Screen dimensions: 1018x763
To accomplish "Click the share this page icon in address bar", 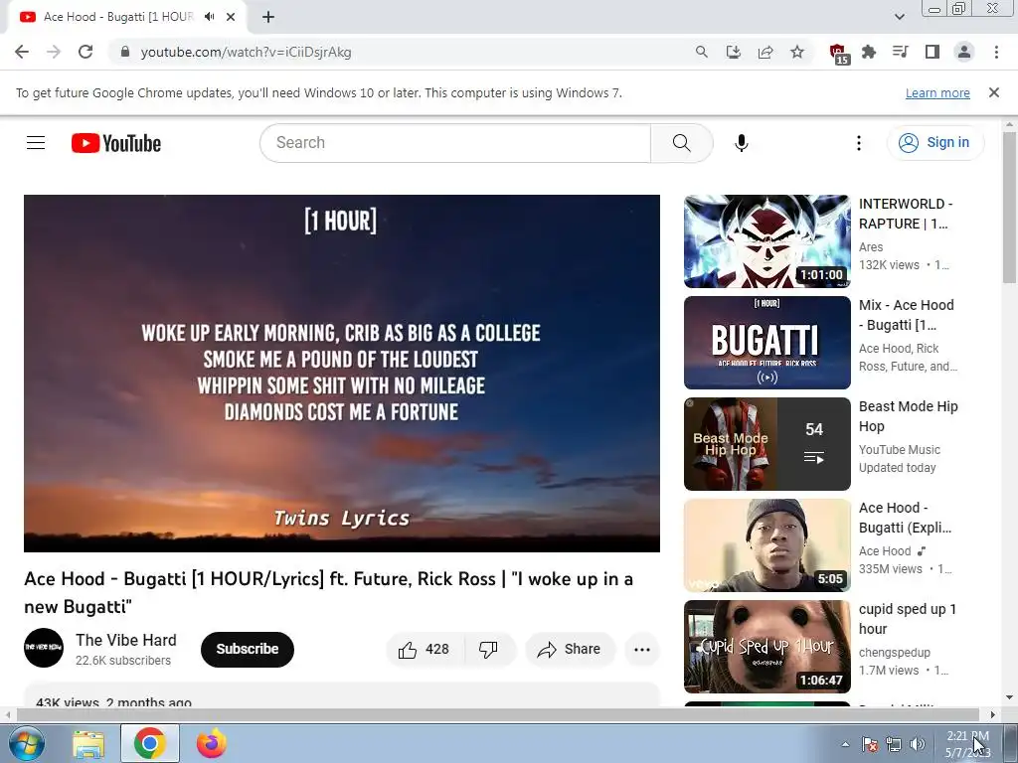I will tap(765, 52).
